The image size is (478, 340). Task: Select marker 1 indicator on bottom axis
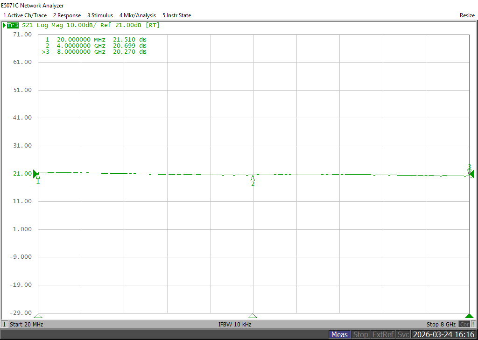click(38, 316)
